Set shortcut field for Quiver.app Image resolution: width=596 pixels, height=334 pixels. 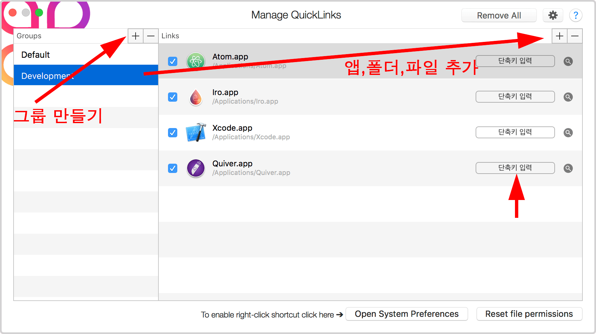[x=515, y=168]
